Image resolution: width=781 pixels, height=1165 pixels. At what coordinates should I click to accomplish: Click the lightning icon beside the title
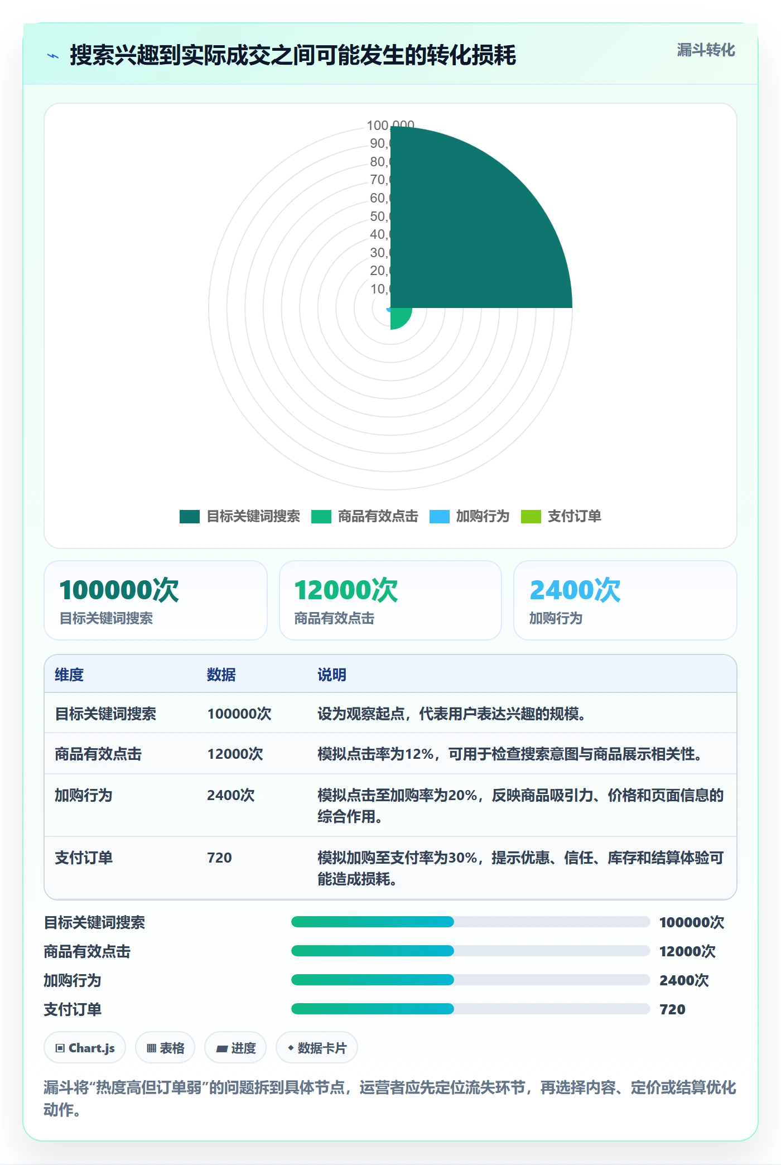[53, 56]
